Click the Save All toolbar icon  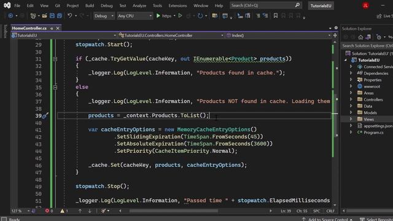[60, 16]
